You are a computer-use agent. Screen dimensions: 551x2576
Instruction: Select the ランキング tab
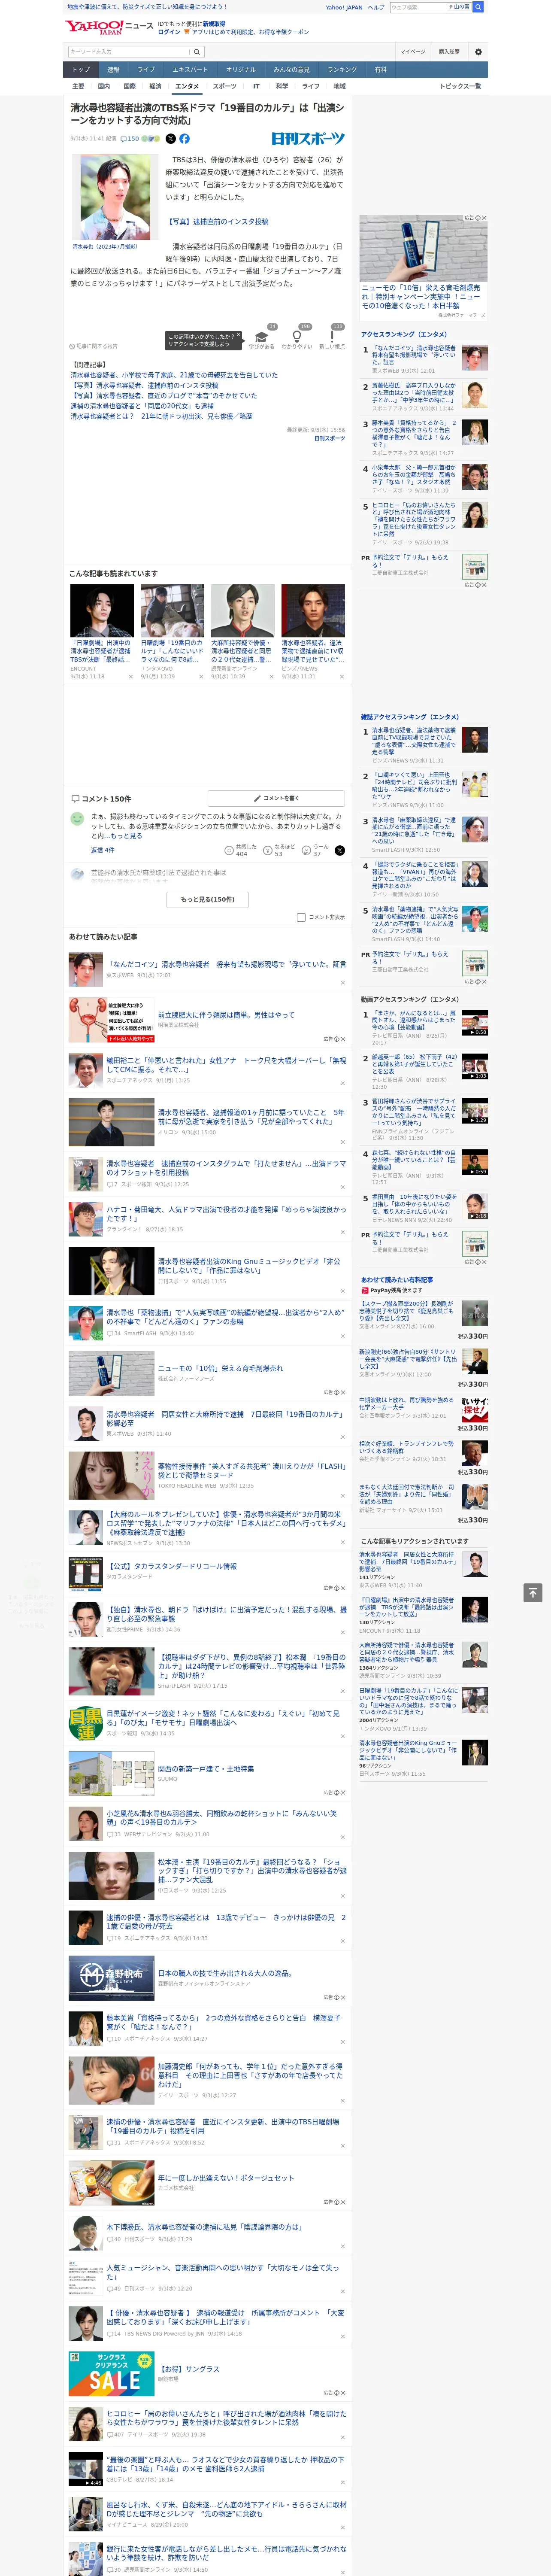[342, 70]
